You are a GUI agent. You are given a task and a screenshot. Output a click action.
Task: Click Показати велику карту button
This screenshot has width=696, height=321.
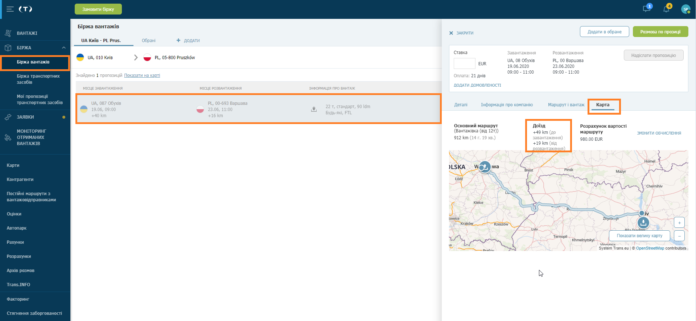[639, 236]
